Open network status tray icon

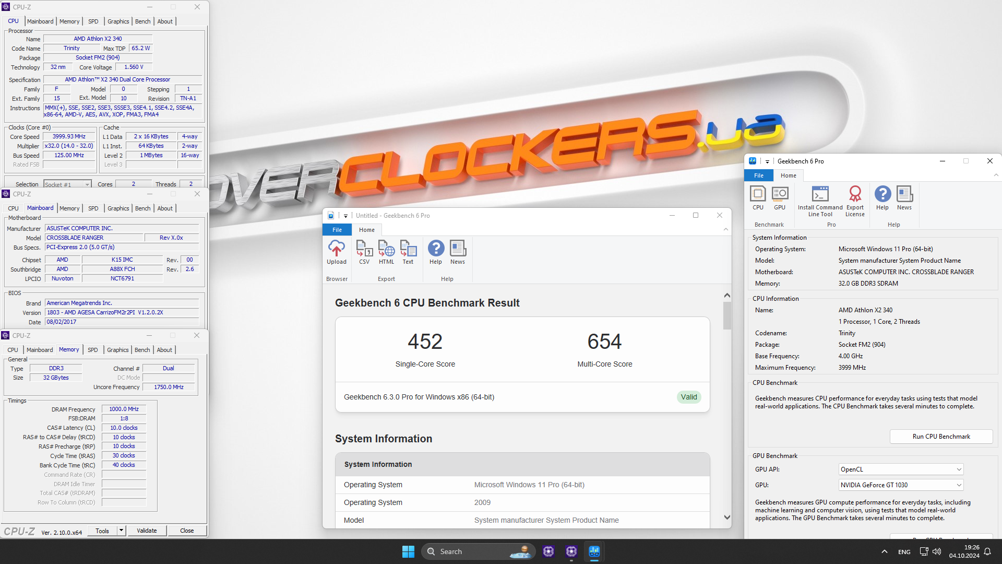pyautogui.click(x=924, y=551)
